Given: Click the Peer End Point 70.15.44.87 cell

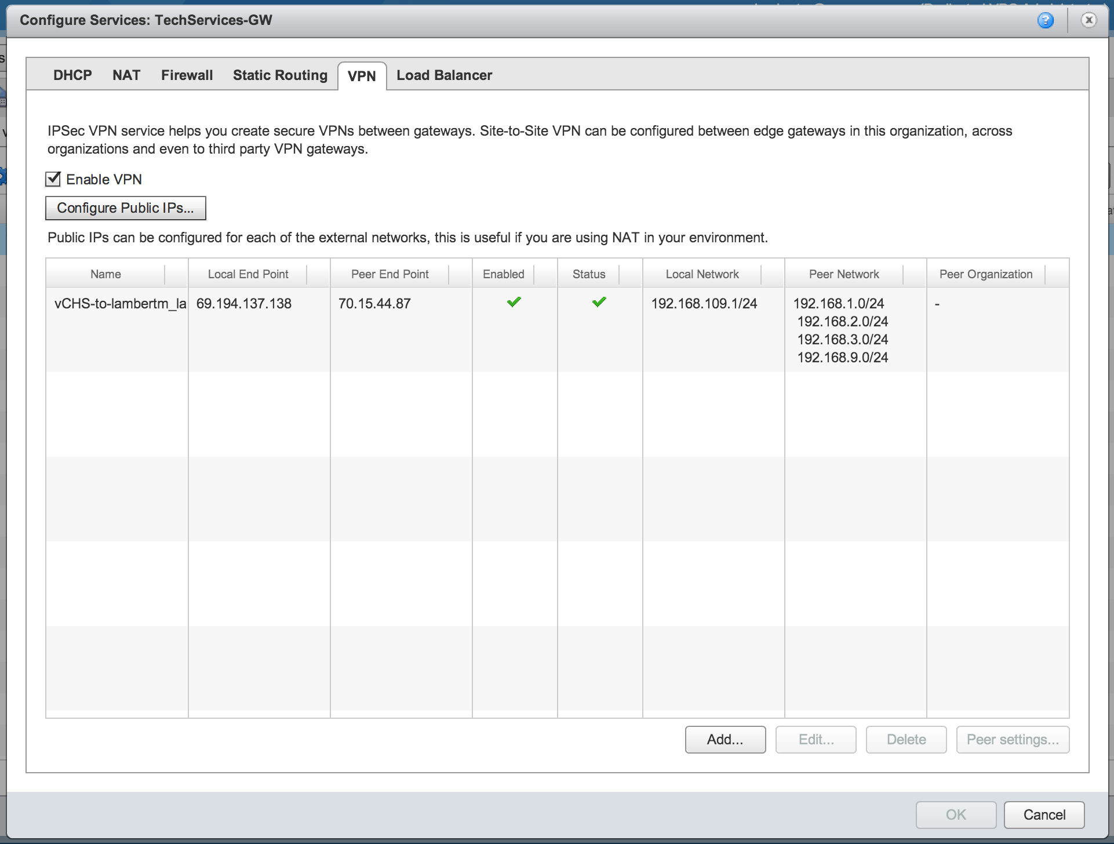Looking at the screenshot, I should (x=374, y=304).
